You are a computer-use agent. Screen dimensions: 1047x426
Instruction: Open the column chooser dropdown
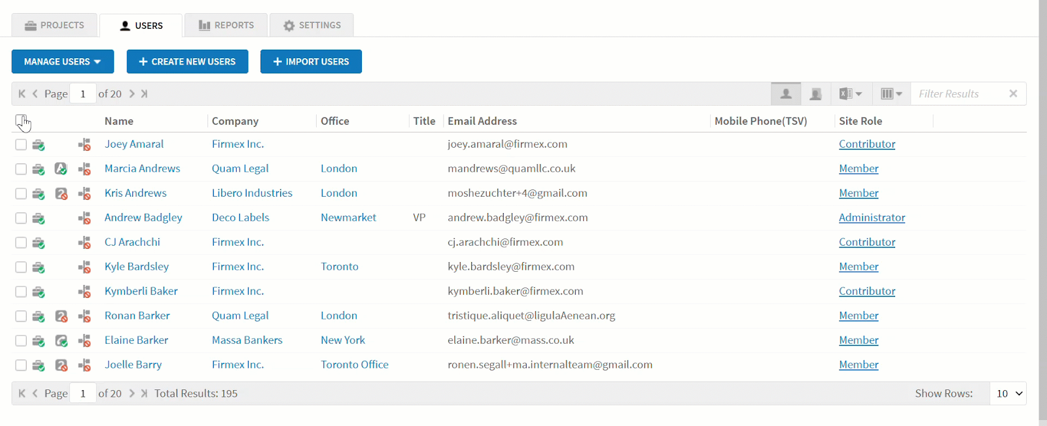click(x=891, y=94)
